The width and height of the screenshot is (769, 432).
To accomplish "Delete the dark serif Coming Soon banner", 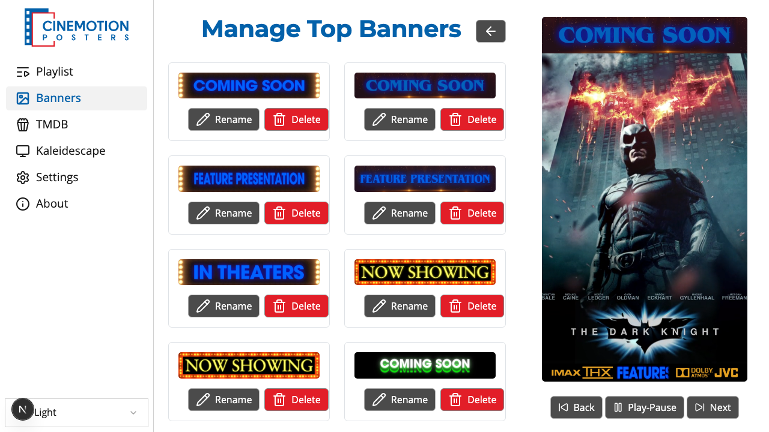I will coord(472,119).
